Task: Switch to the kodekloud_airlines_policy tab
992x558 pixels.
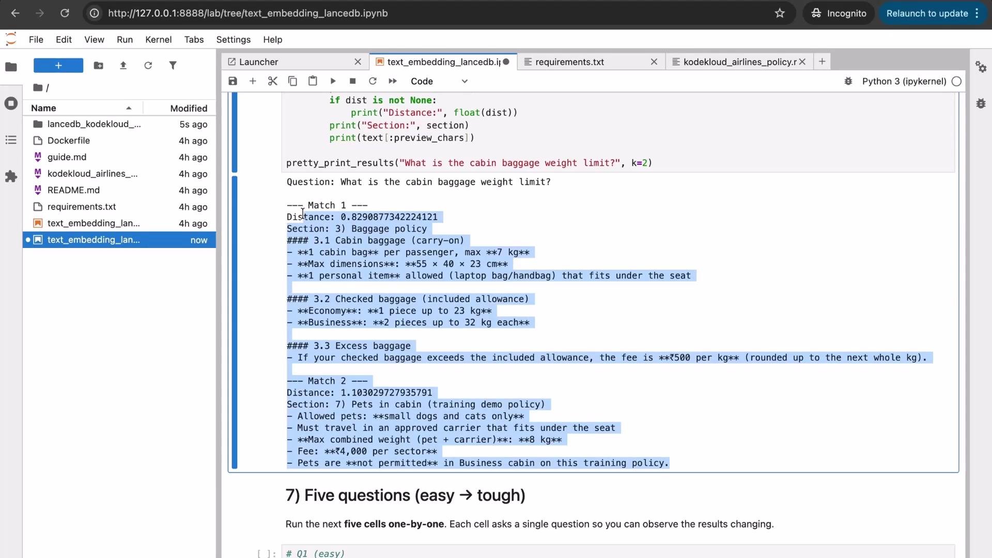Action: tap(739, 62)
